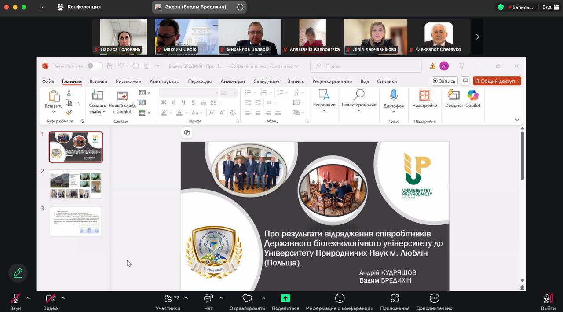Click the Undo arrow icon
The height and width of the screenshot is (312, 563).
coord(121,66)
